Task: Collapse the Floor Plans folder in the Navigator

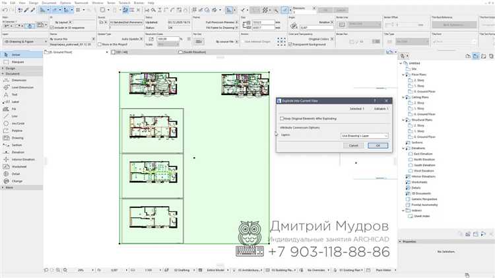Action: 403,75
